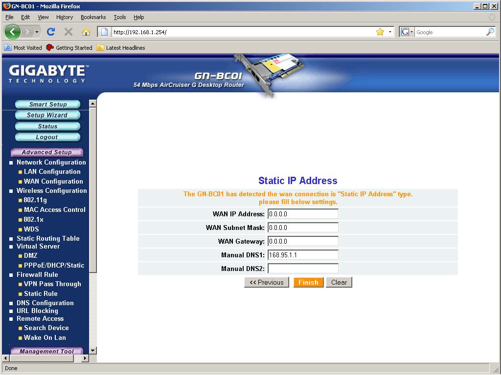
Task: Open the WDS link
Action: click(x=31, y=229)
